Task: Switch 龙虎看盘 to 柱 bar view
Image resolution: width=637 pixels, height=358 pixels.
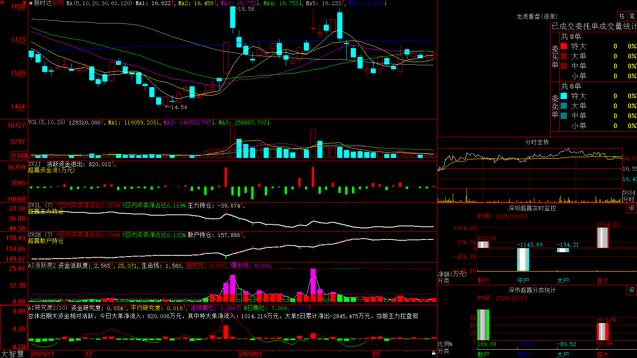Action: tap(622, 16)
